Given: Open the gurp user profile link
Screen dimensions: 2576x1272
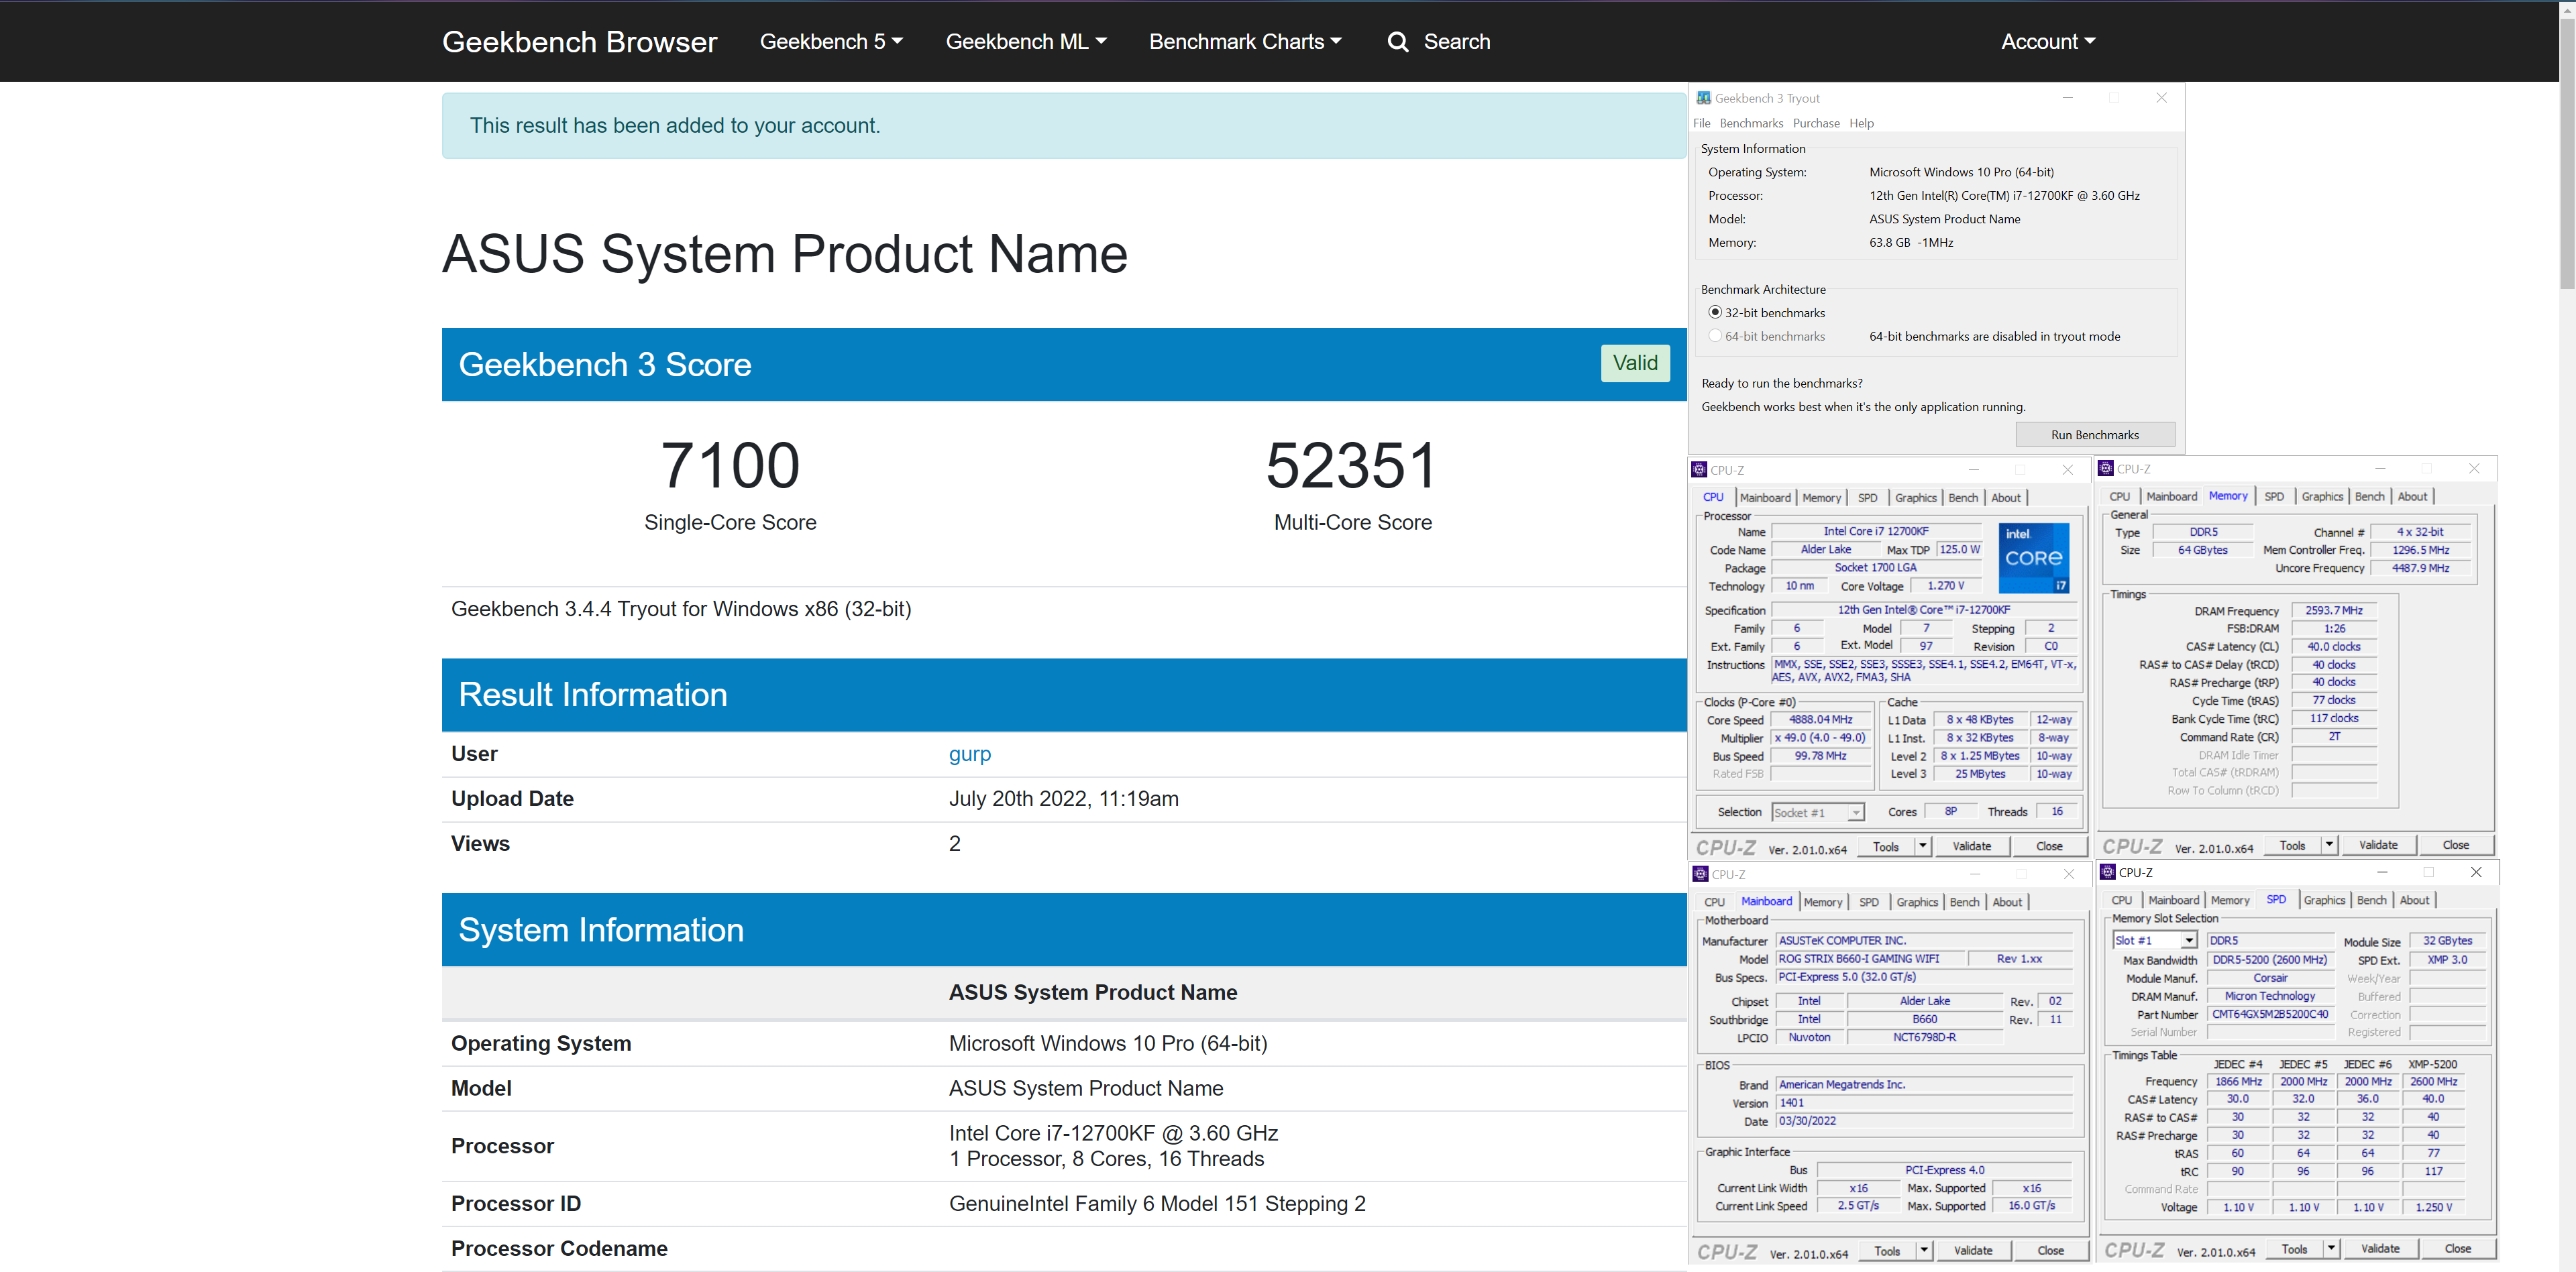Looking at the screenshot, I should (x=969, y=754).
